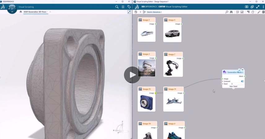Image resolution: width=265 pixels, height=139 pixels.
Task: Click the search magnifier in Visual Scripting header
Action: tap(117, 7)
